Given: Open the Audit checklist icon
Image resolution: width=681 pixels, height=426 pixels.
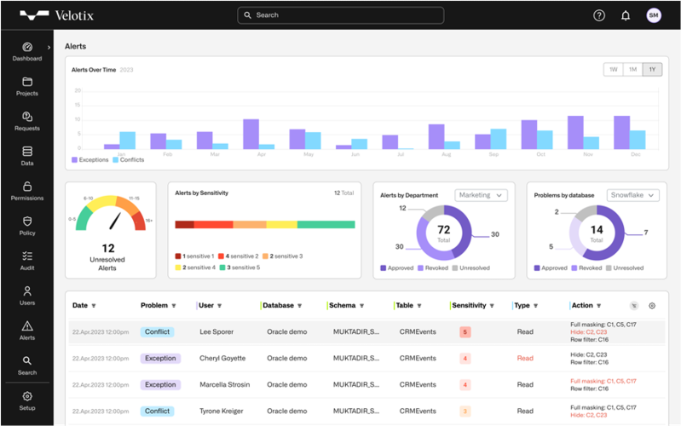Looking at the screenshot, I should tap(27, 256).
